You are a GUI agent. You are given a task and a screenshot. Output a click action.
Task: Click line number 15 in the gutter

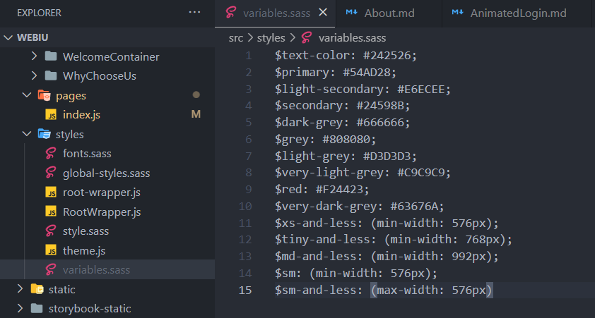point(245,290)
